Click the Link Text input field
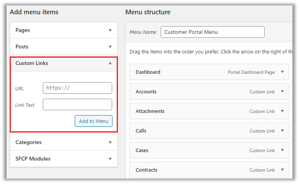Screen dimensions: 299x184 [77, 104]
